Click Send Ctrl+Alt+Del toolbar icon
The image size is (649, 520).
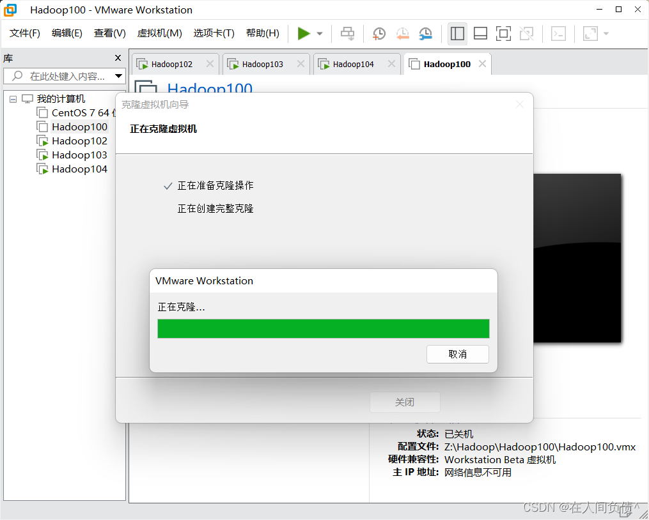pos(347,33)
